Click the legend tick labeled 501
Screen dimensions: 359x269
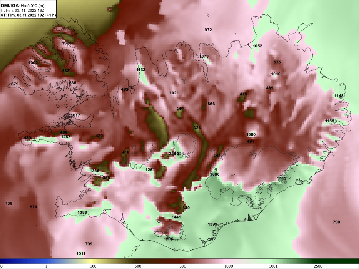(183, 266)
